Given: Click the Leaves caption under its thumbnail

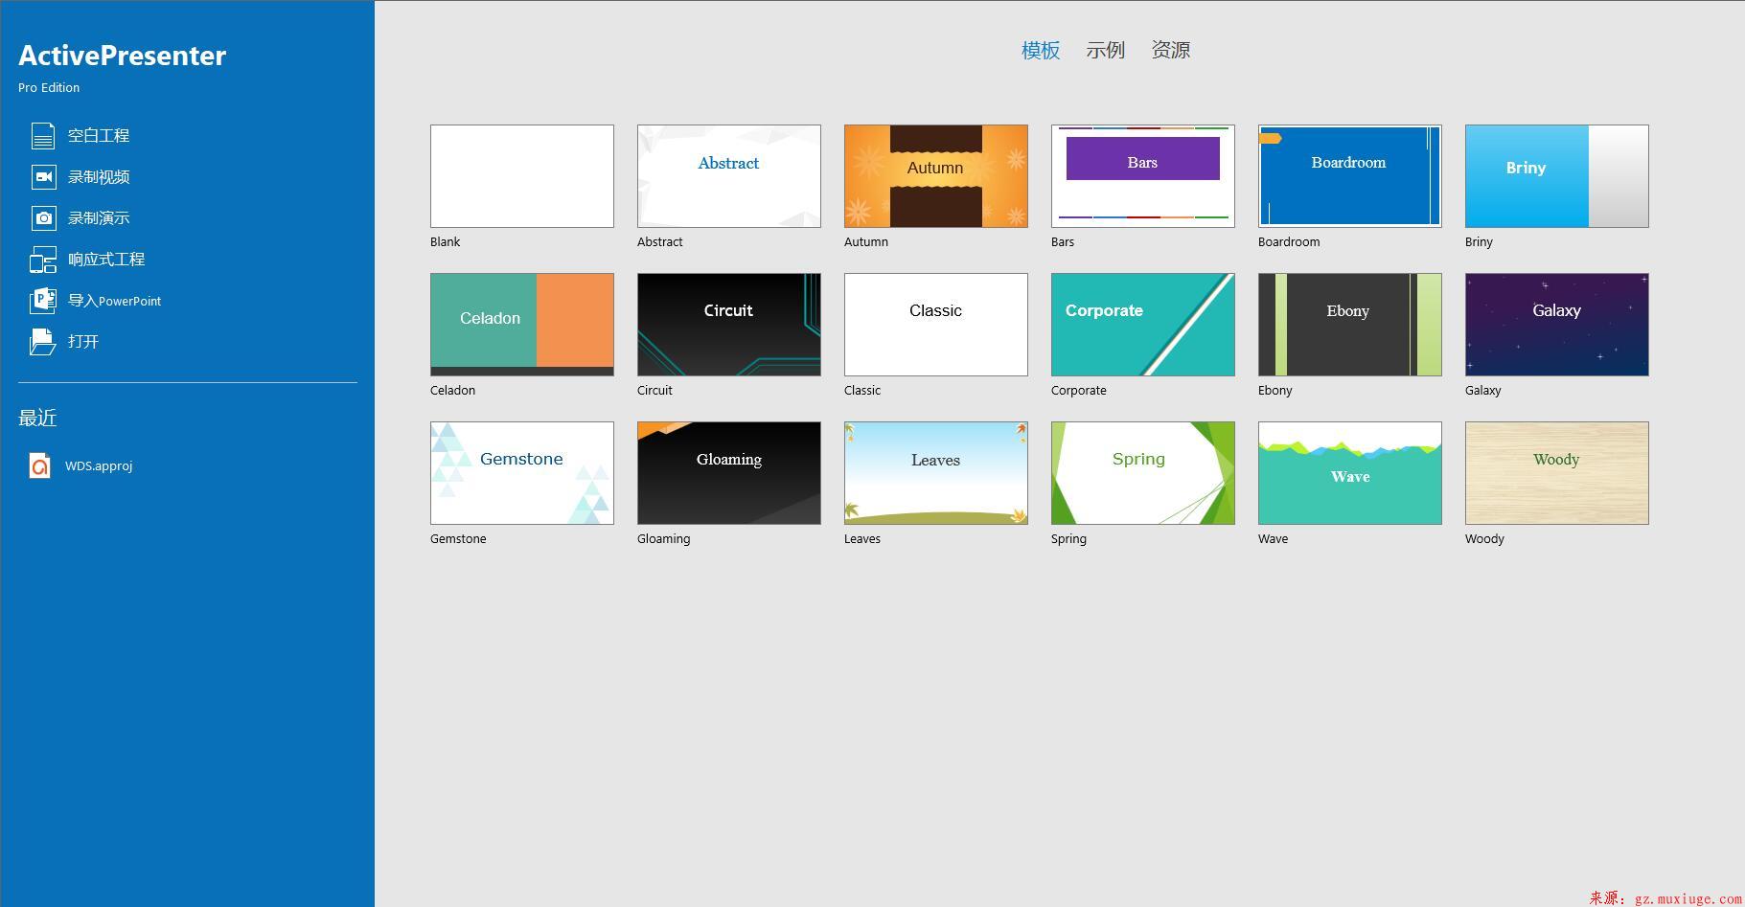Looking at the screenshot, I should click(x=862, y=539).
